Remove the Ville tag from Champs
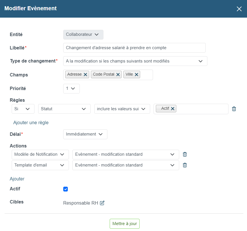Screen dimensions: 247x231 [136, 74]
